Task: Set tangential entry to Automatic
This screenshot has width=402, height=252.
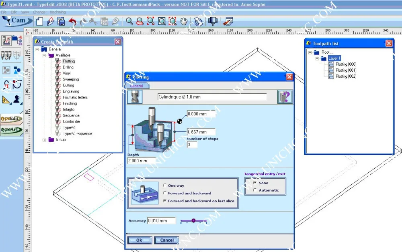Action: (x=255, y=190)
